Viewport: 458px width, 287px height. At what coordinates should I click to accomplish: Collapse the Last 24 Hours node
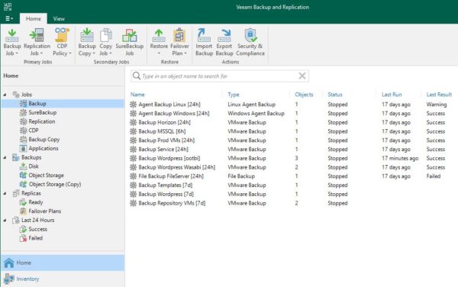(x=5, y=220)
